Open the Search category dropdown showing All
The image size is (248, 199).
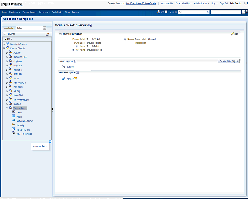click(208, 12)
